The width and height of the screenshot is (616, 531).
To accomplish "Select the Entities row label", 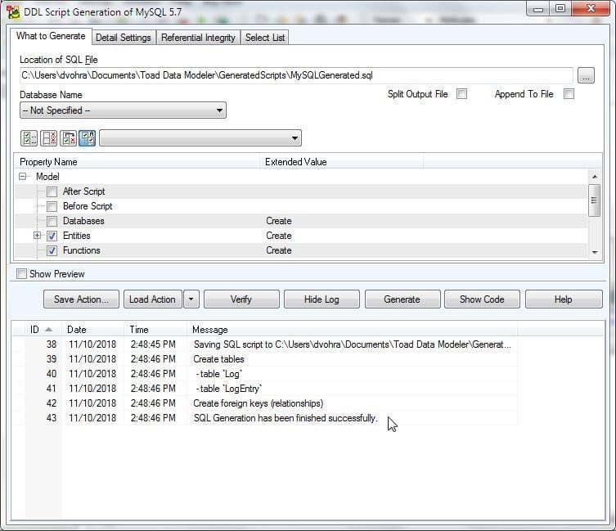I will pos(77,236).
